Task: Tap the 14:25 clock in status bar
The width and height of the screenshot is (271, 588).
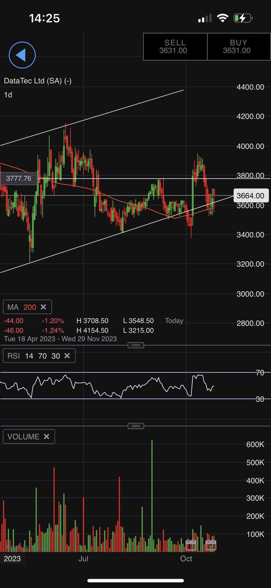Action: point(45,19)
